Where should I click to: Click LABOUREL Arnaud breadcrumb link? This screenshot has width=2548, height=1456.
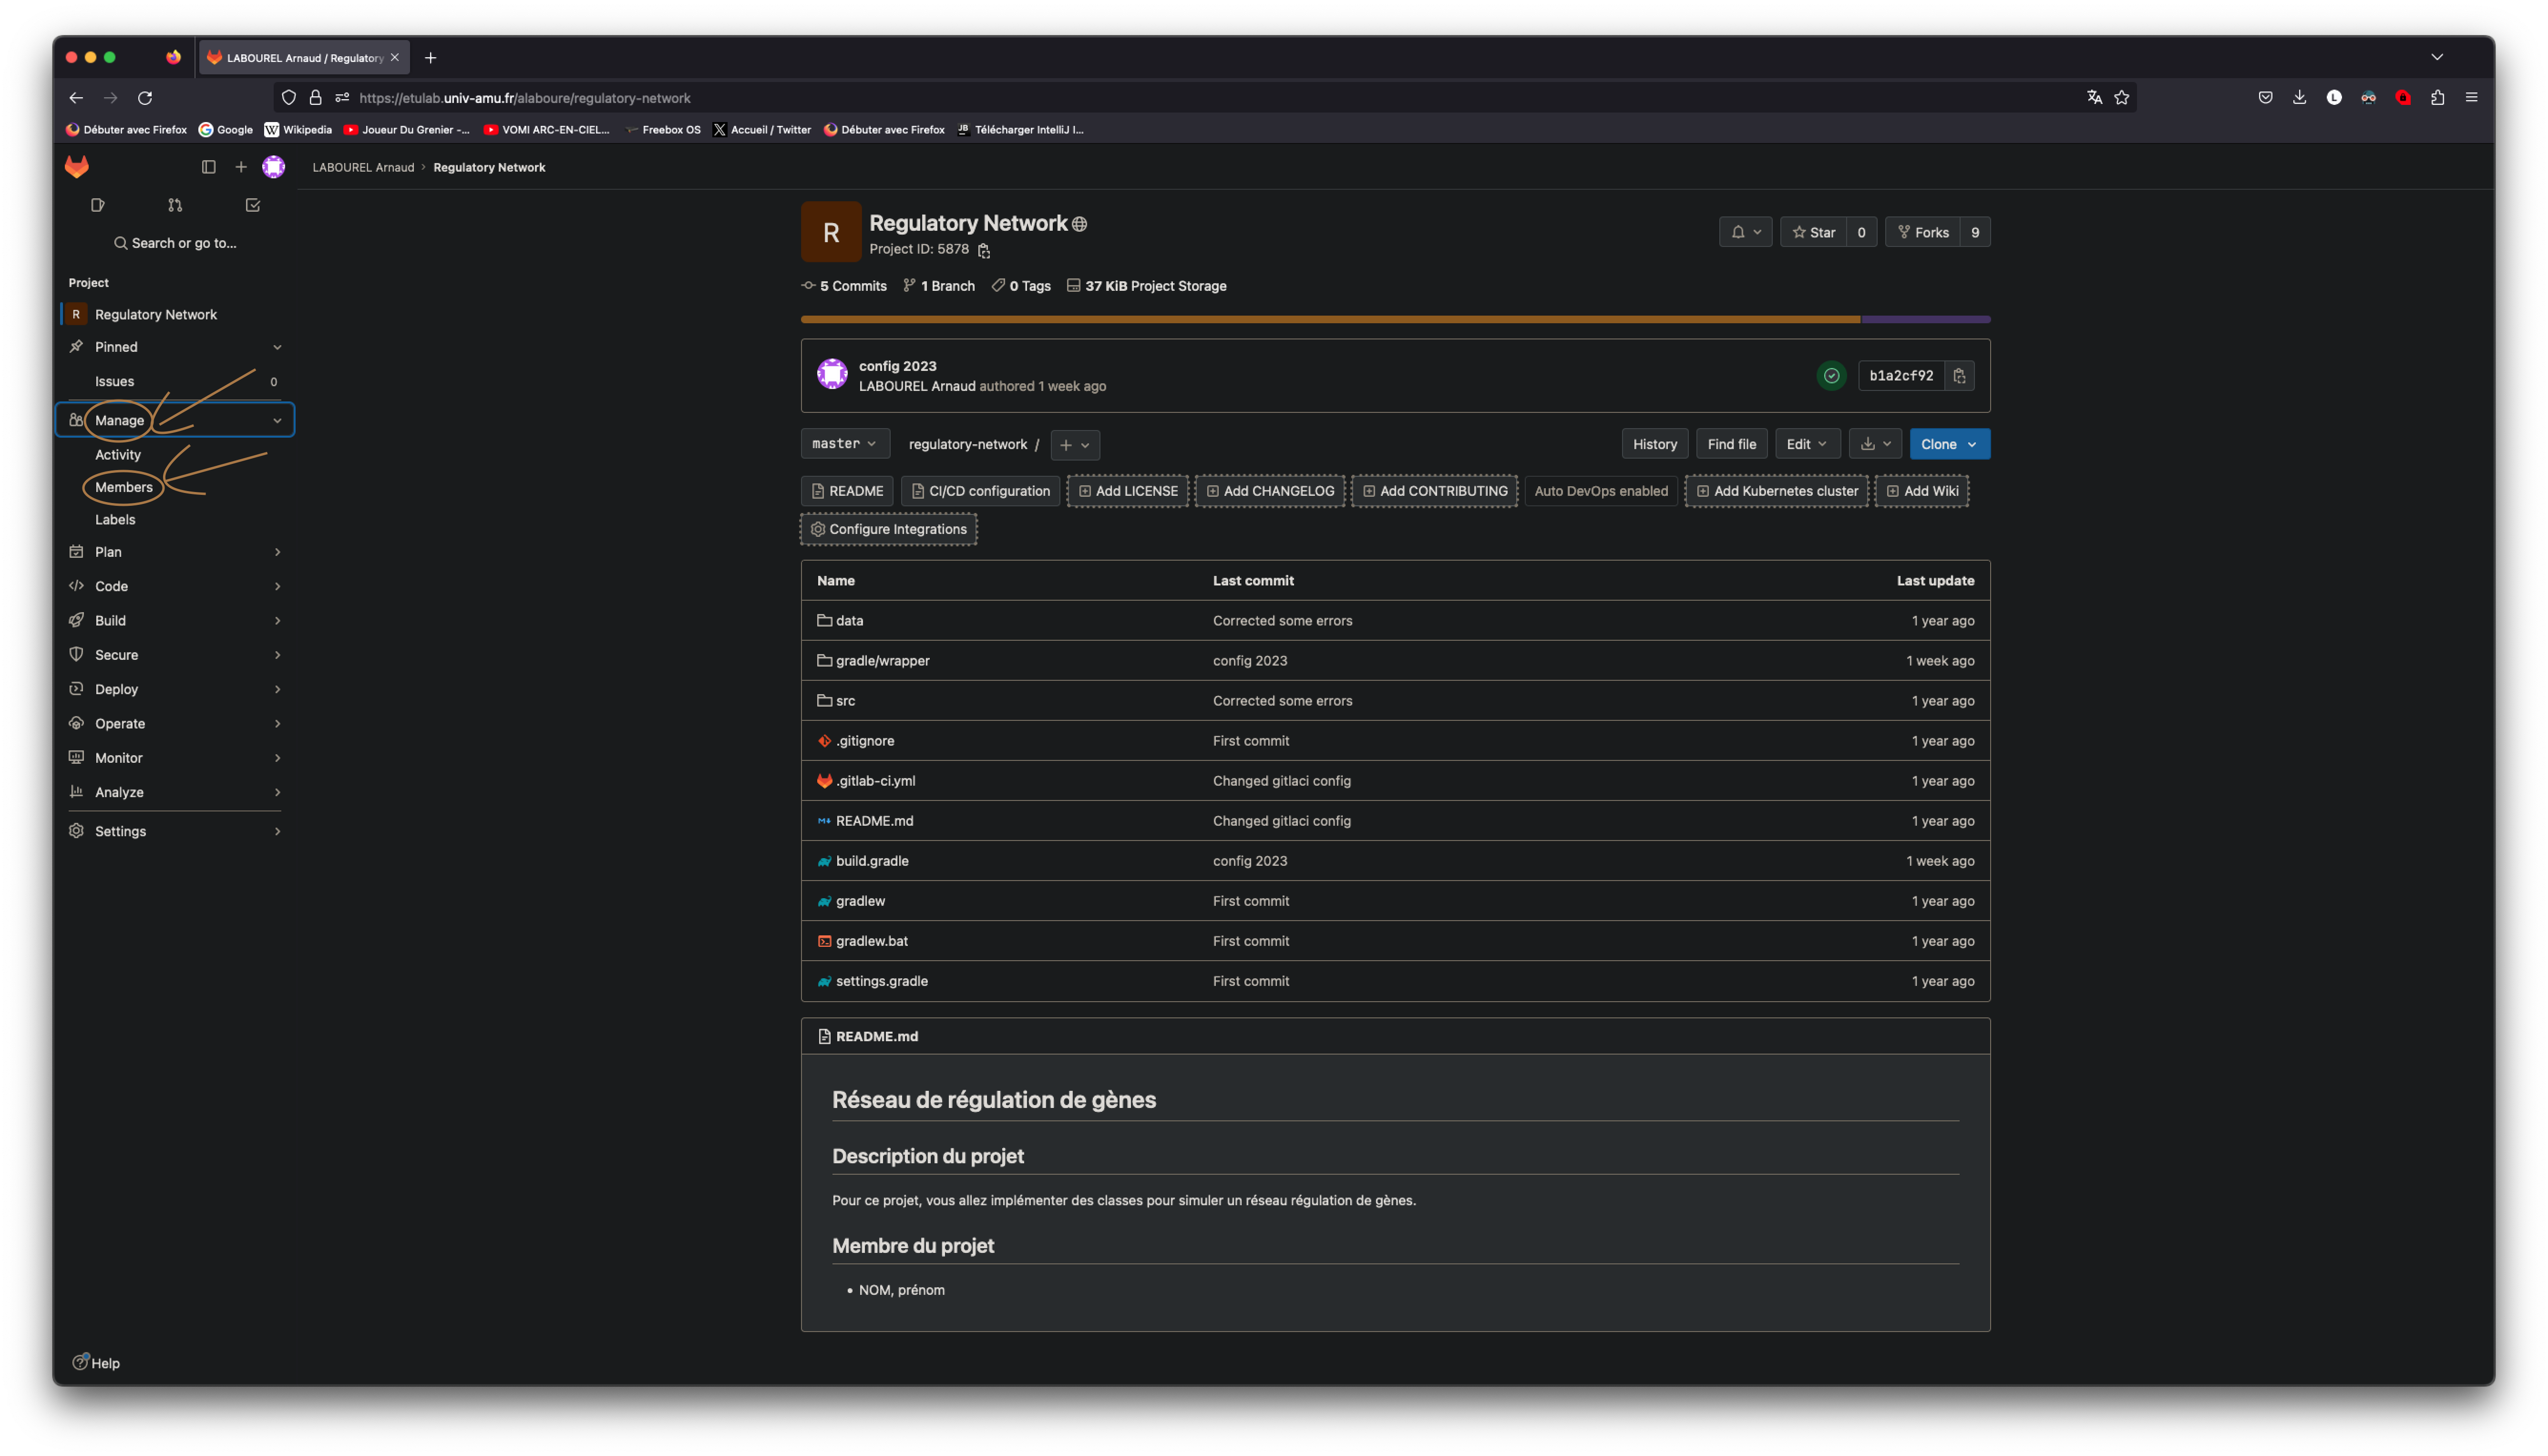pyautogui.click(x=363, y=167)
